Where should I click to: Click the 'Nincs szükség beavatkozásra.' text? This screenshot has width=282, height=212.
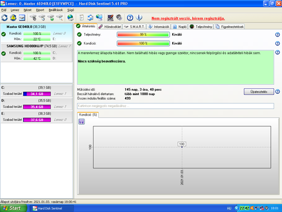(x=102, y=61)
